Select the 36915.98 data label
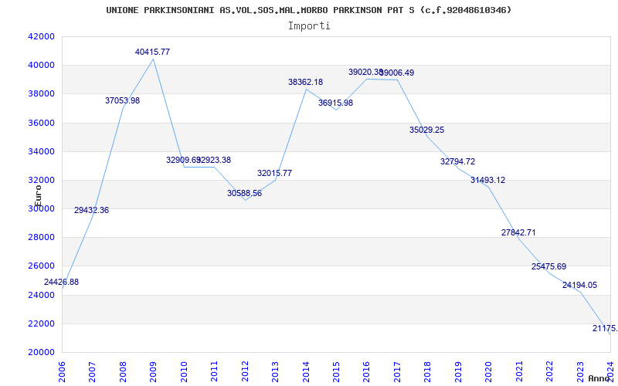The width and height of the screenshot is (618, 386). (x=336, y=103)
